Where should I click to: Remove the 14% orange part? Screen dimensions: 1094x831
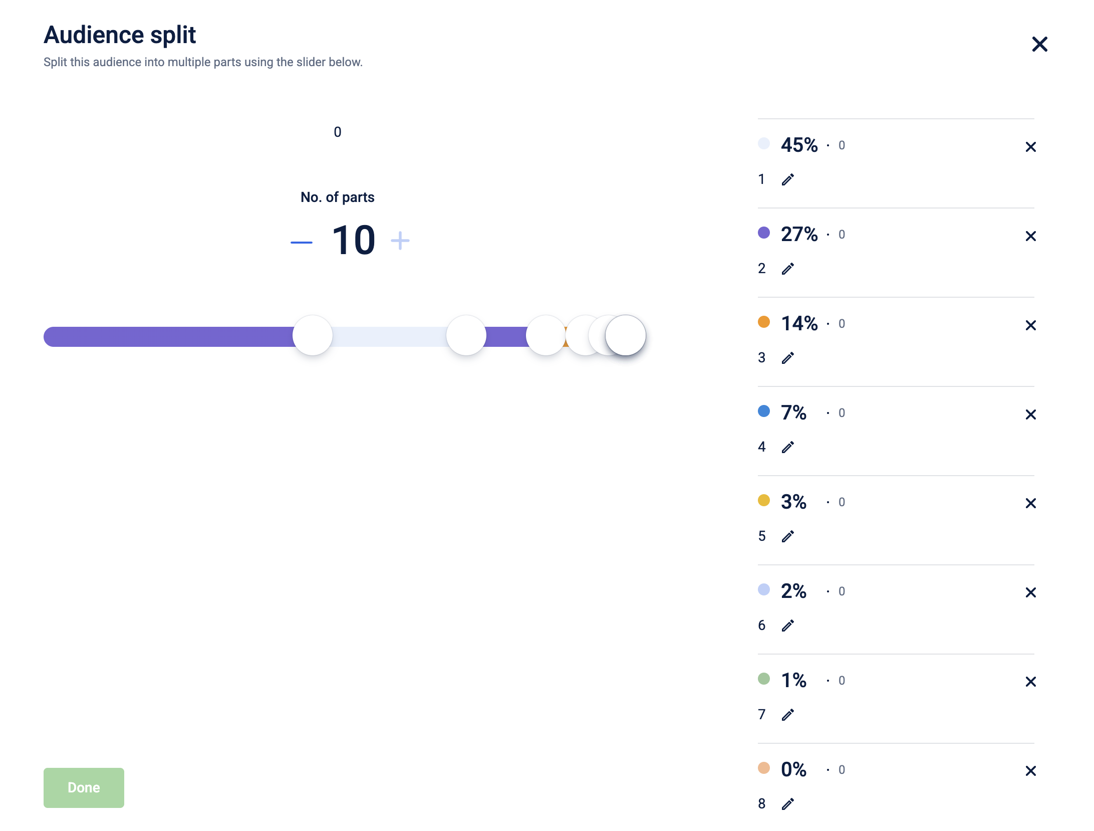pyautogui.click(x=1030, y=325)
